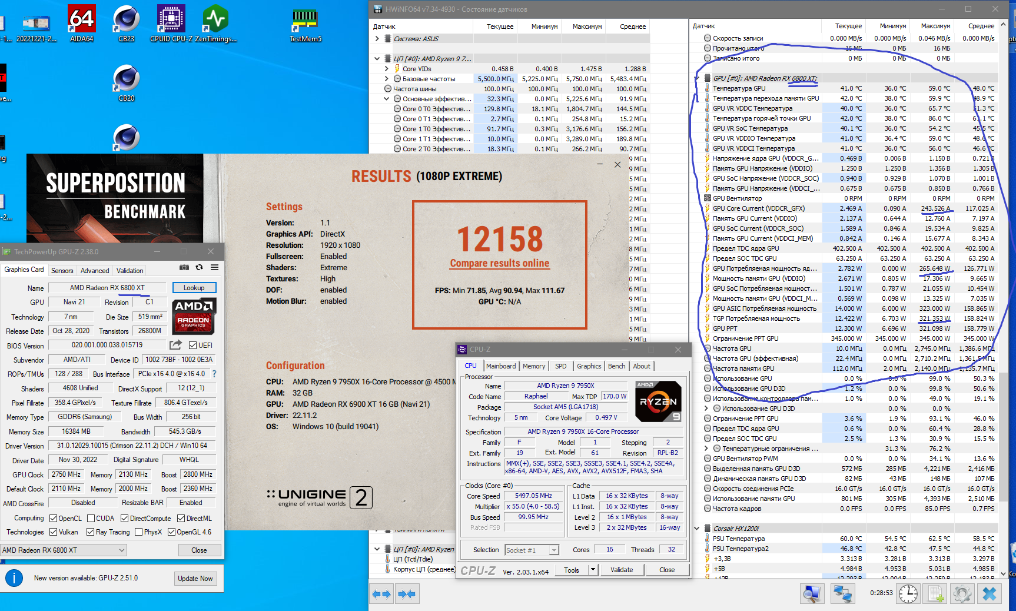Toggle the OpenCL checkbox
The width and height of the screenshot is (1016, 611).
(x=54, y=519)
